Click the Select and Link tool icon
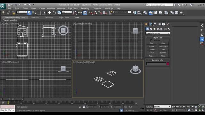 click(x=4, y=13)
